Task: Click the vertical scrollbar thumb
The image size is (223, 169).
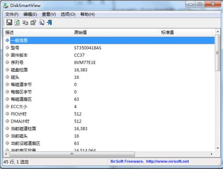Action: point(218,53)
